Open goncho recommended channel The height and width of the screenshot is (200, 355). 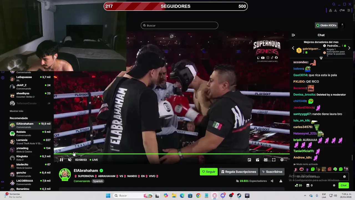pyautogui.click(x=30, y=174)
